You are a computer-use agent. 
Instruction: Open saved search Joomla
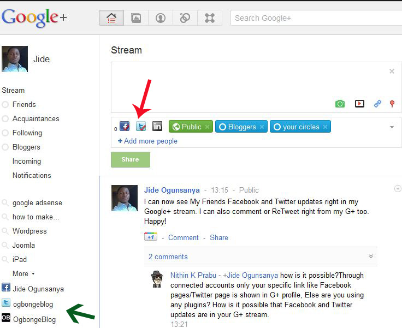23,245
